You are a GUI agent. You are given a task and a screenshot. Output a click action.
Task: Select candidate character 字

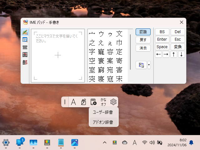point(92,52)
